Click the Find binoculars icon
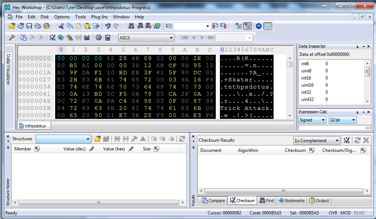Screen dimensions: 376x219 click(131, 26)
